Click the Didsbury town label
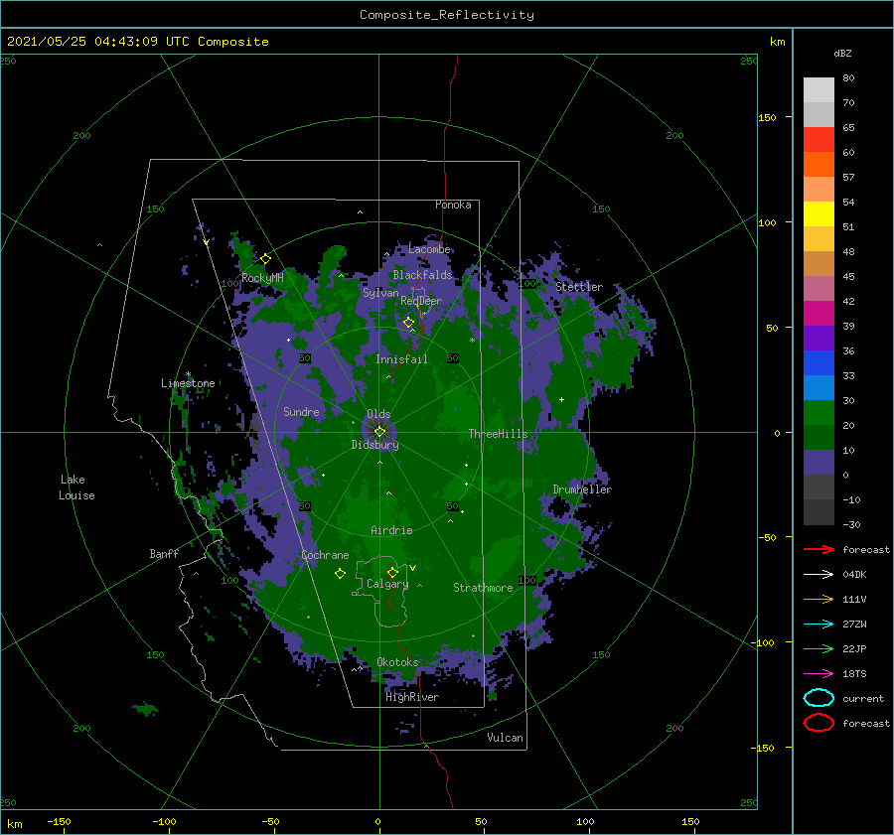894x835 pixels. coord(374,445)
